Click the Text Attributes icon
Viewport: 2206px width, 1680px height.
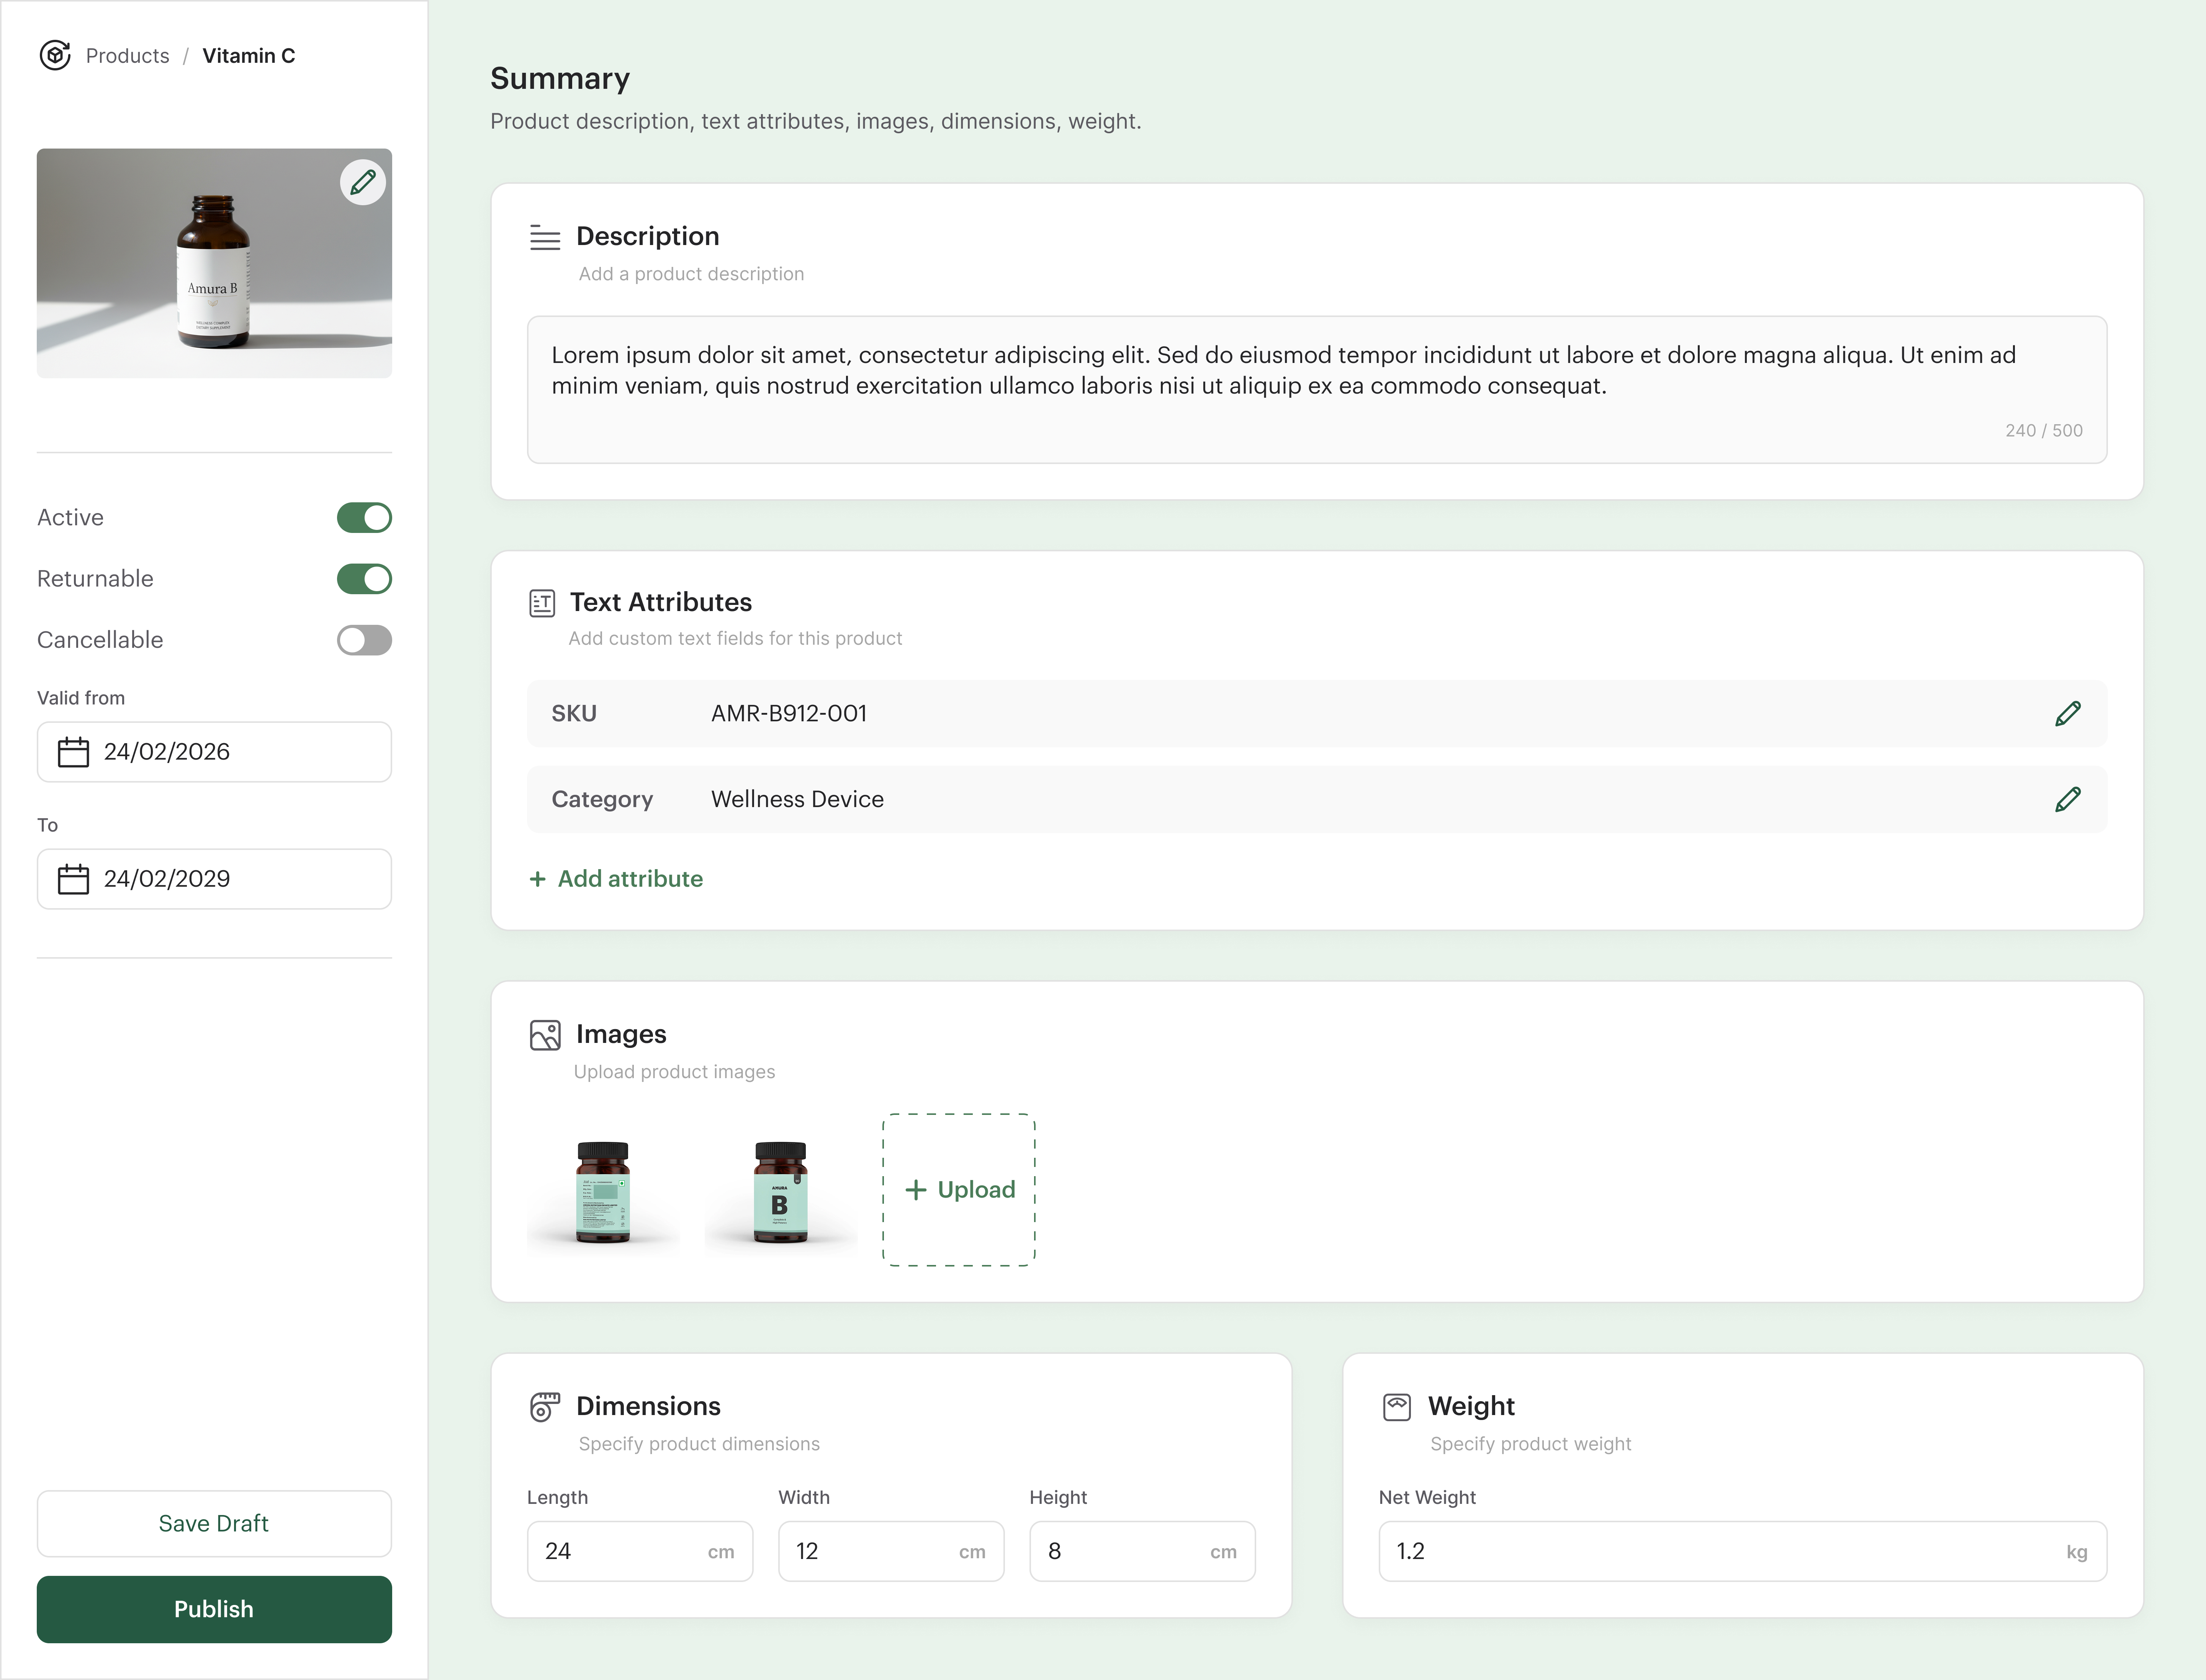(542, 603)
